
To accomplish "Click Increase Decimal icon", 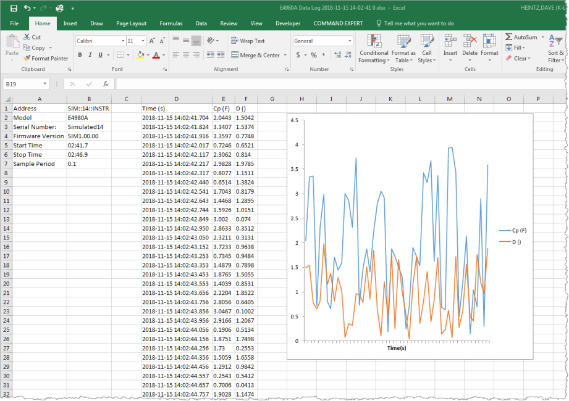I will click(337, 55).
